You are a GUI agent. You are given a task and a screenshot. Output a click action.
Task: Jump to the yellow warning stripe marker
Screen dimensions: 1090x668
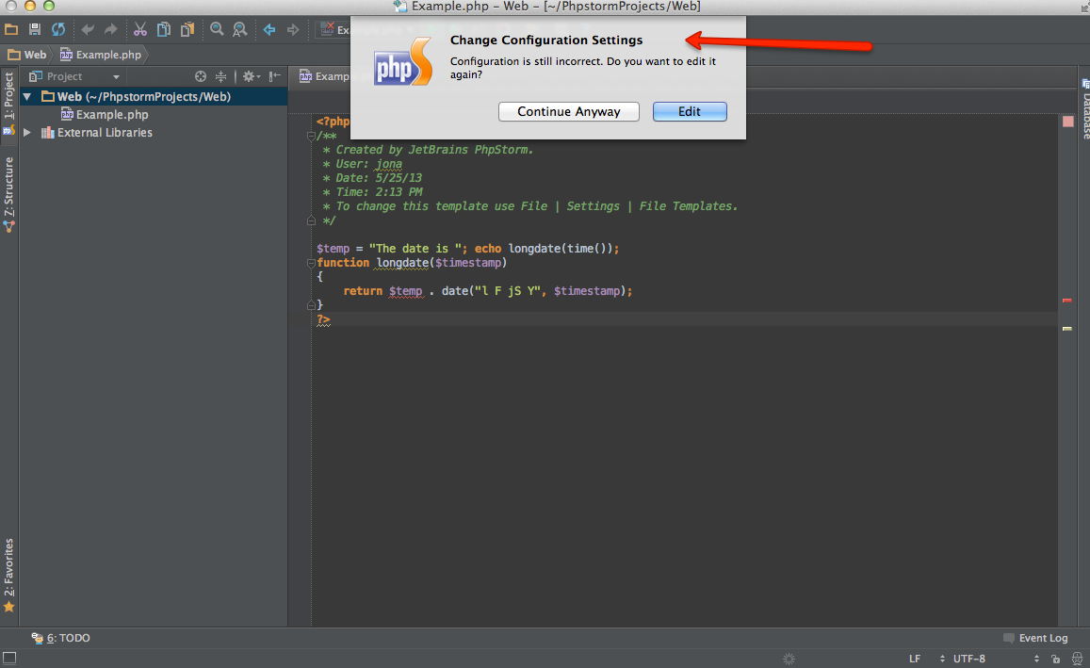tap(1067, 328)
